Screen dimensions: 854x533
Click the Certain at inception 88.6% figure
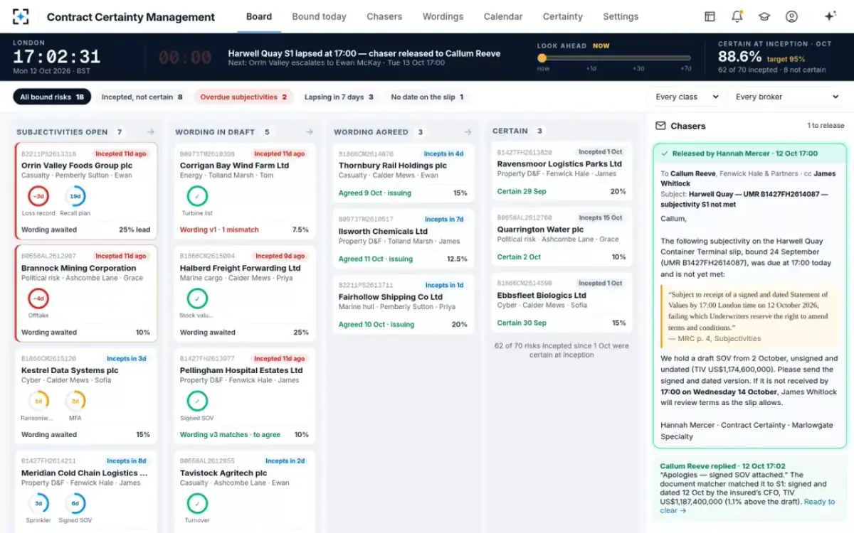click(739, 57)
